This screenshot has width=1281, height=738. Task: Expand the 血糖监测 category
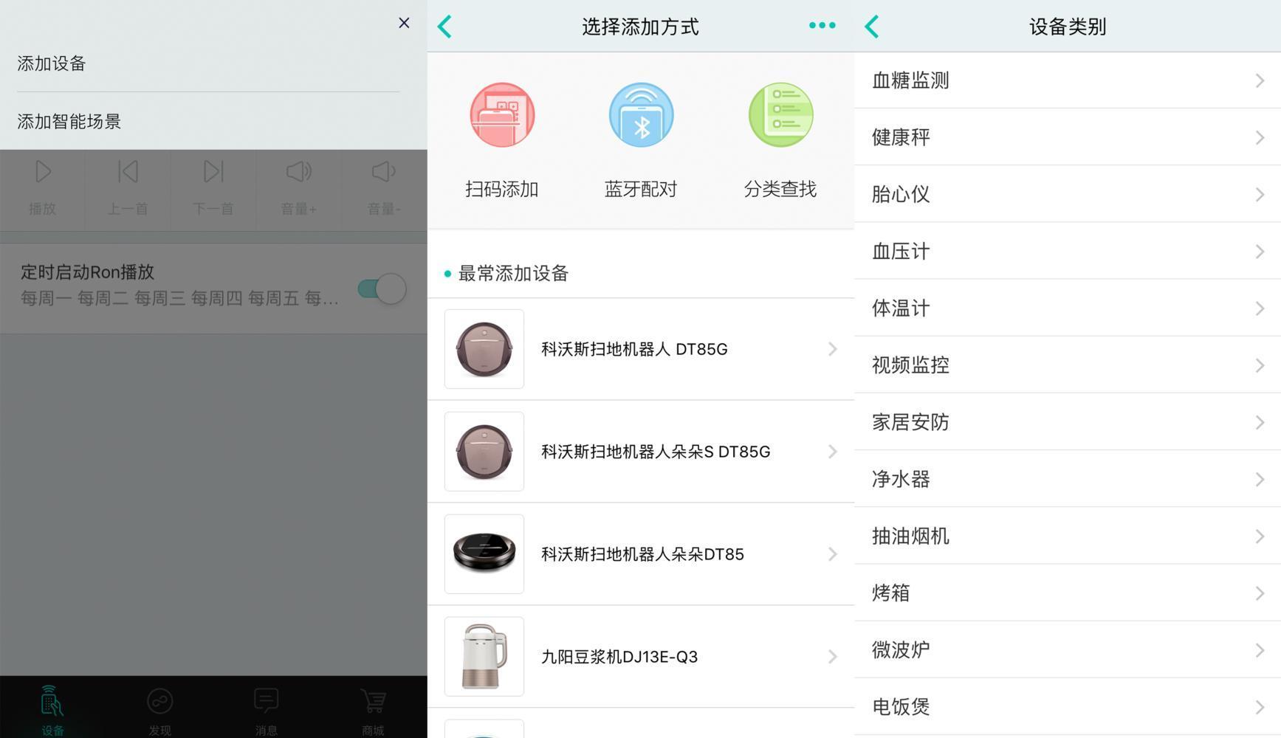click(1067, 80)
